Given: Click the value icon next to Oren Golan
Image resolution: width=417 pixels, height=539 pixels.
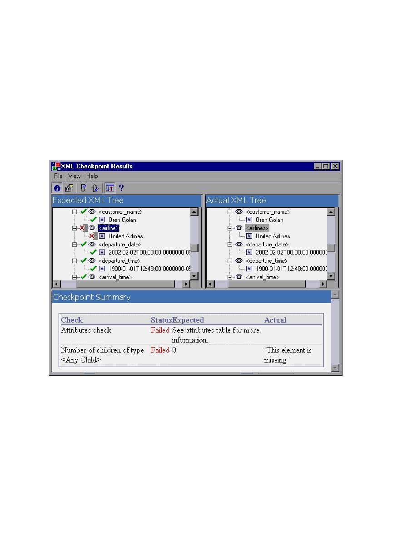Looking at the screenshot, I should pyautogui.click(x=102, y=220).
